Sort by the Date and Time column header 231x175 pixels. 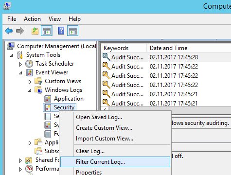[x=189, y=48]
